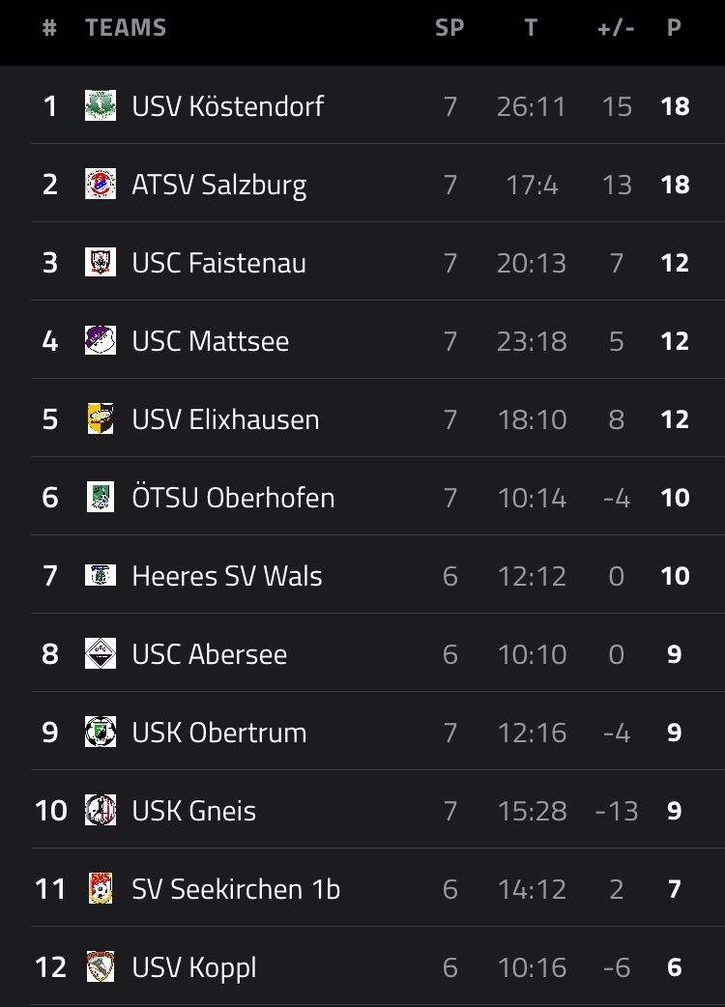Click the USK Obertrum football logo
Viewport: 725px width, 1007px height.
(x=101, y=732)
